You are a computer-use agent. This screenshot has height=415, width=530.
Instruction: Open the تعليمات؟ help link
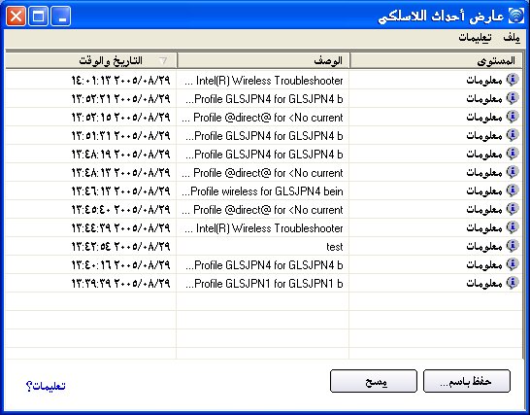[x=46, y=386]
